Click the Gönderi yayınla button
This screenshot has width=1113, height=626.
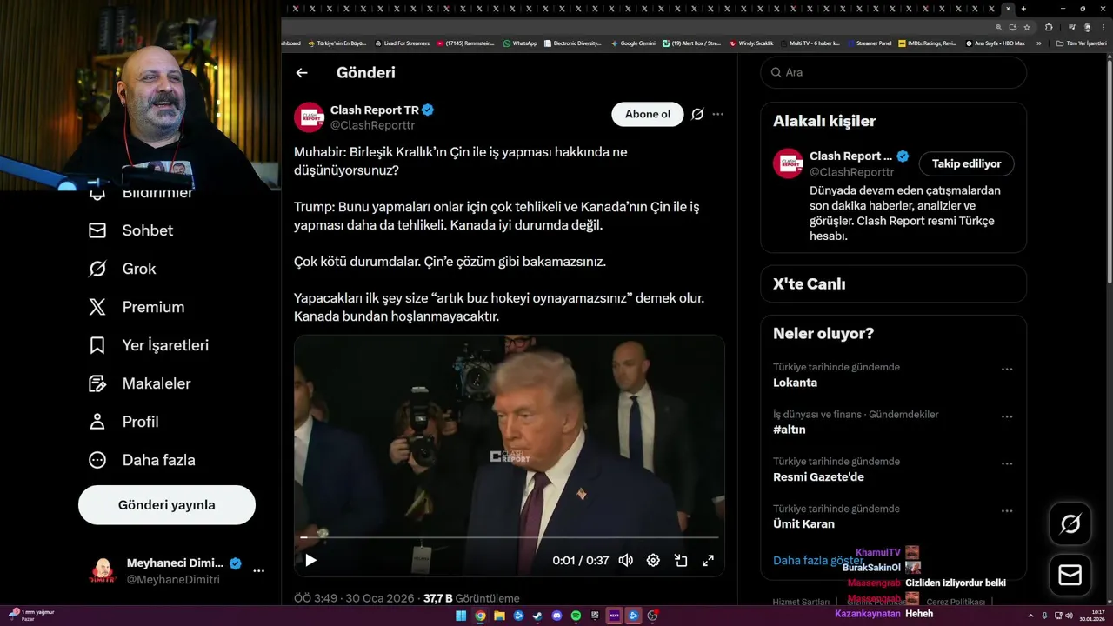tap(167, 505)
